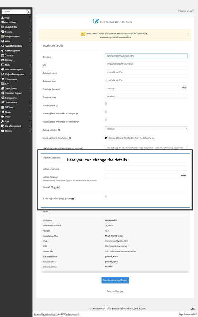Click the scroll-to-top arrow icon
This screenshot has height=317, width=198.
click(x=193, y=309)
